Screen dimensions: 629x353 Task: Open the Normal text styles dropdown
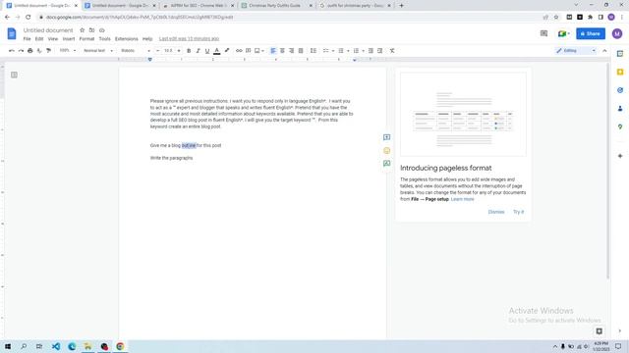click(98, 51)
